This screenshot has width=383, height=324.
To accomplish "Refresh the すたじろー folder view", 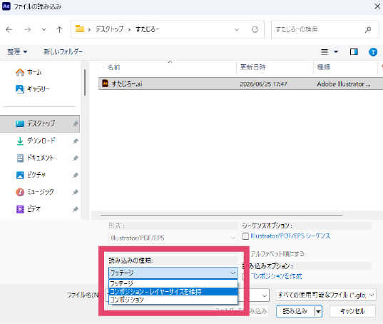I will tap(255, 29).
